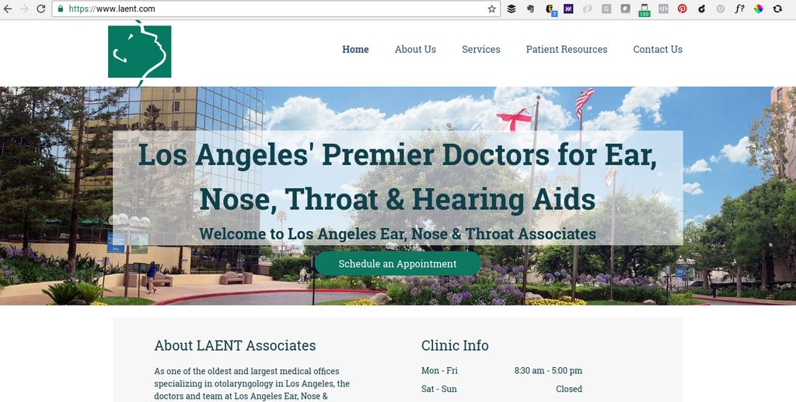
Task: Open the extension with blue 7 badge
Action: [551, 9]
